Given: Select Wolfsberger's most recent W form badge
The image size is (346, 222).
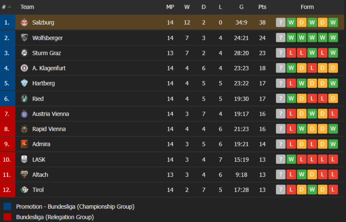Looking at the screenshot, I should (x=333, y=38).
